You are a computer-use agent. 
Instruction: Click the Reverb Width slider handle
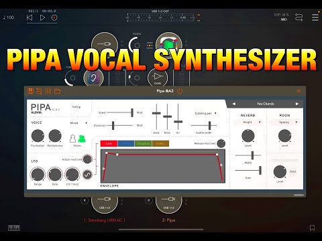(252, 155)
